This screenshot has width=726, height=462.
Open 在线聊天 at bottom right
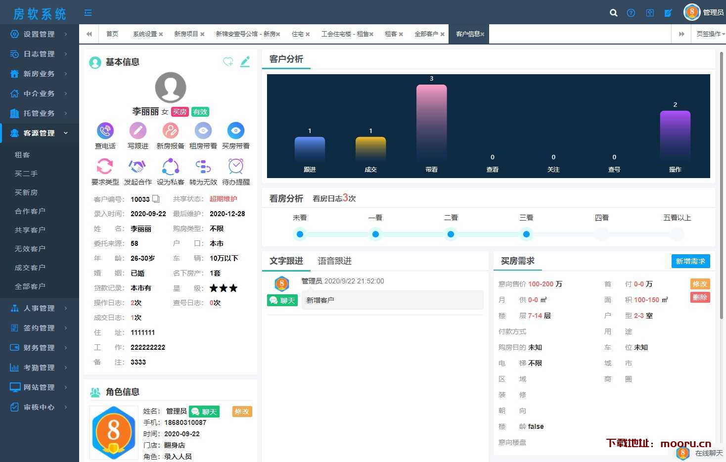(700, 453)
